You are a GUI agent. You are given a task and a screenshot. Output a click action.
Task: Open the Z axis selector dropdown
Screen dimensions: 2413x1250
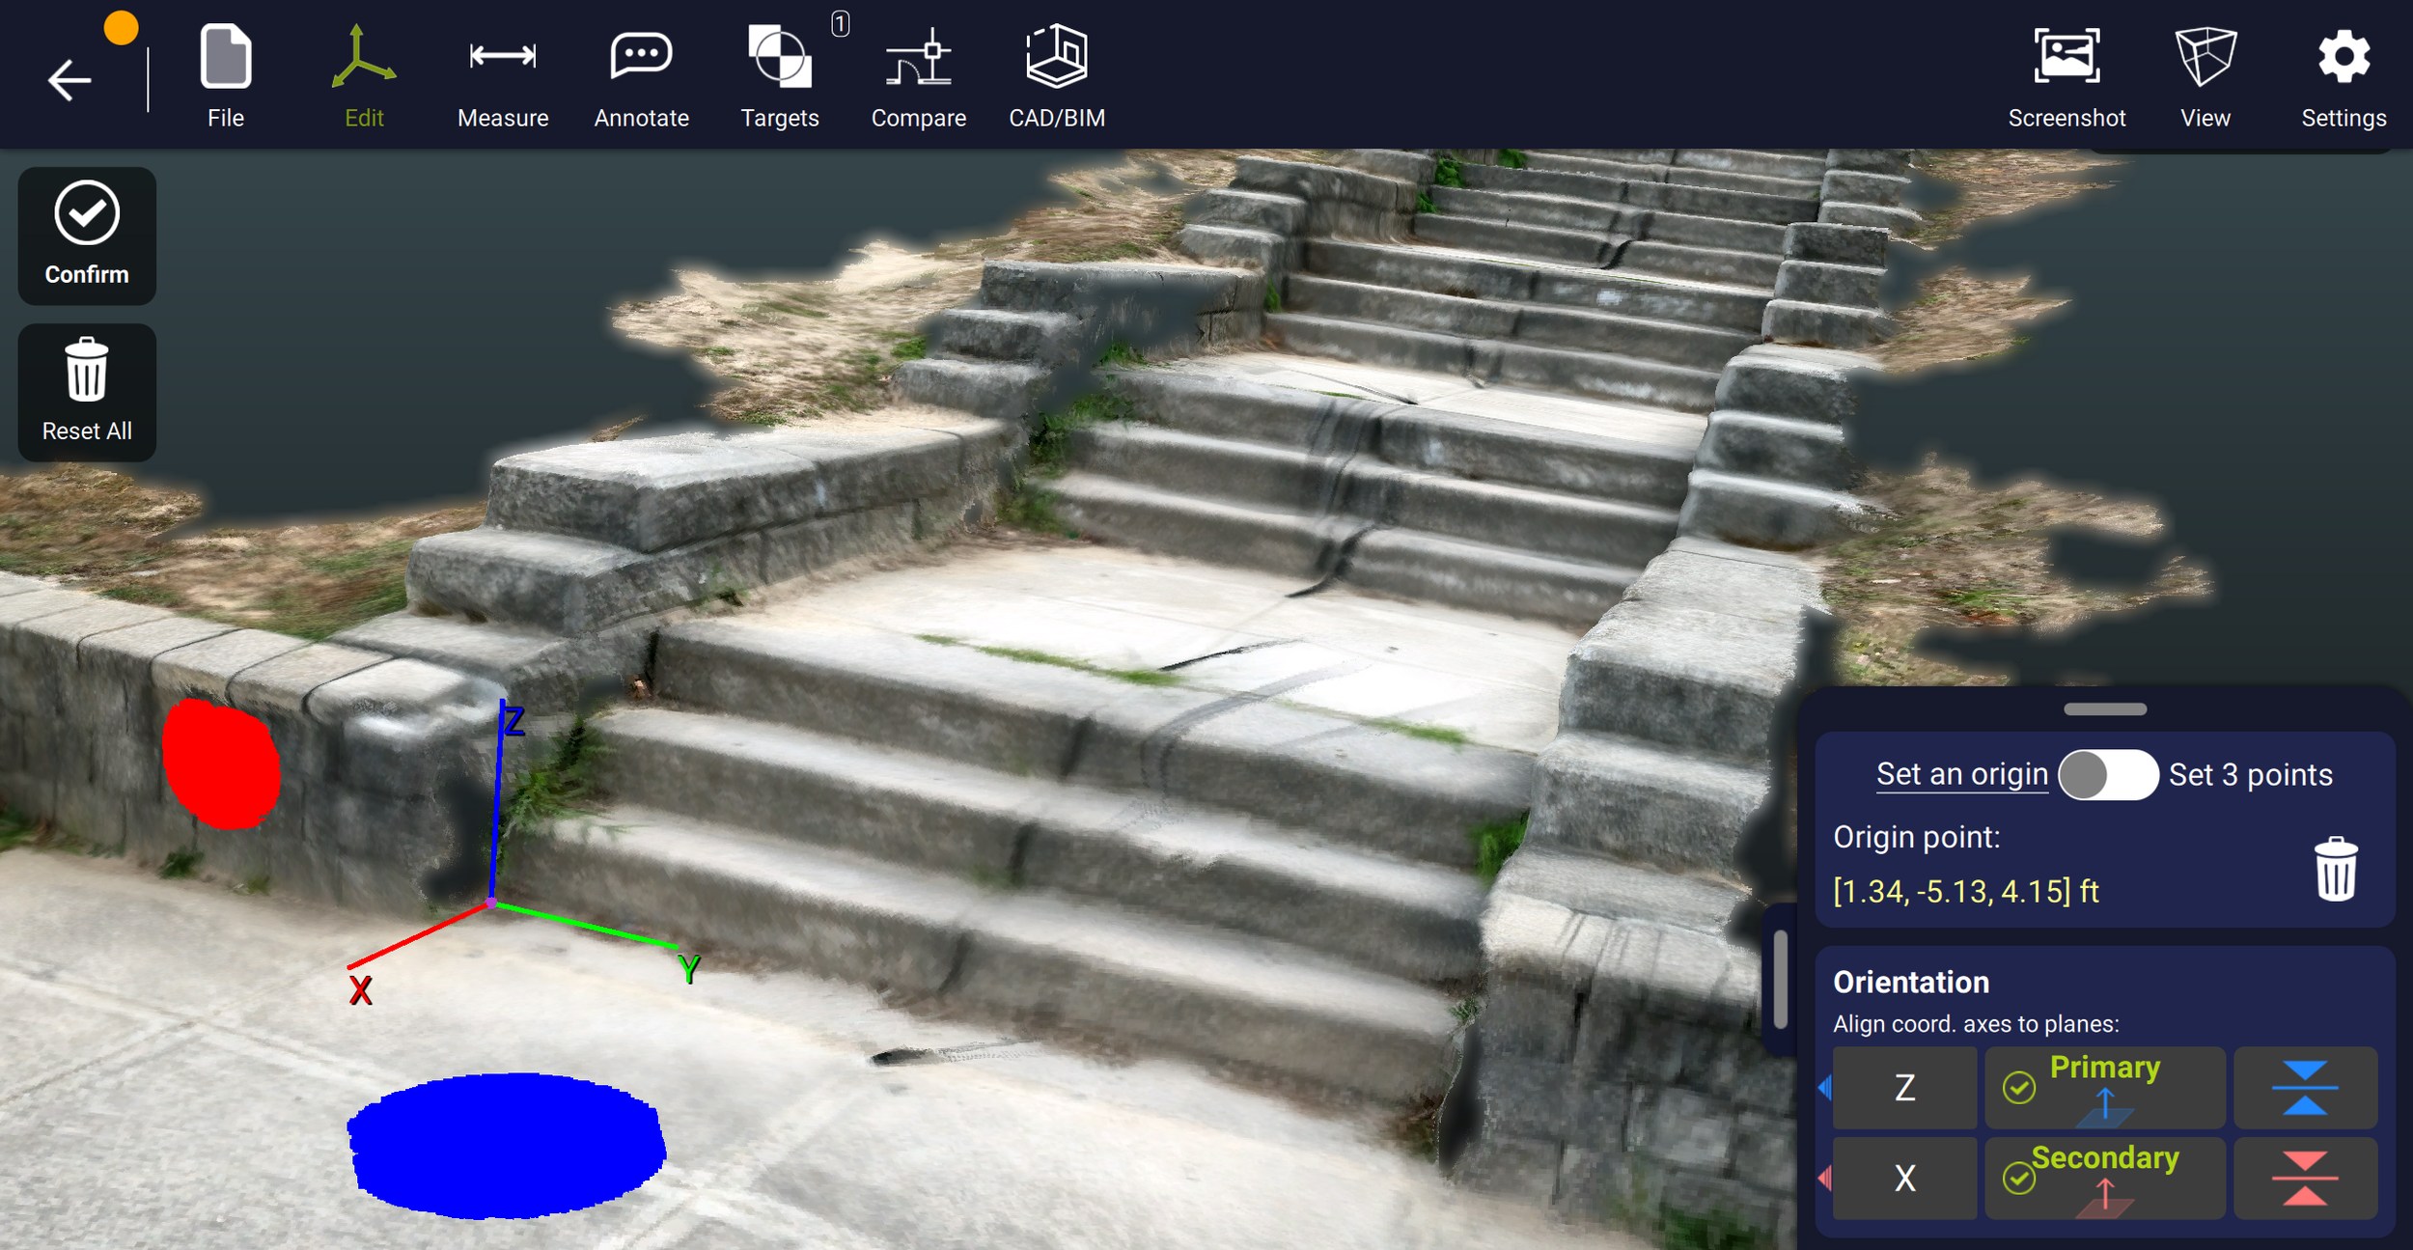[x=1903, y=1088]
